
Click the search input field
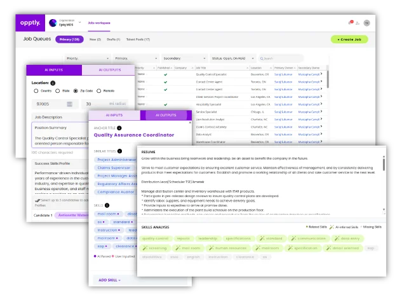click(281, 58)
